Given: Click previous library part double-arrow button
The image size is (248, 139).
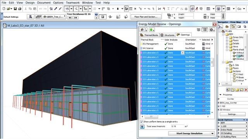Looking at the screenshot, I should click(x=70, y=18).
